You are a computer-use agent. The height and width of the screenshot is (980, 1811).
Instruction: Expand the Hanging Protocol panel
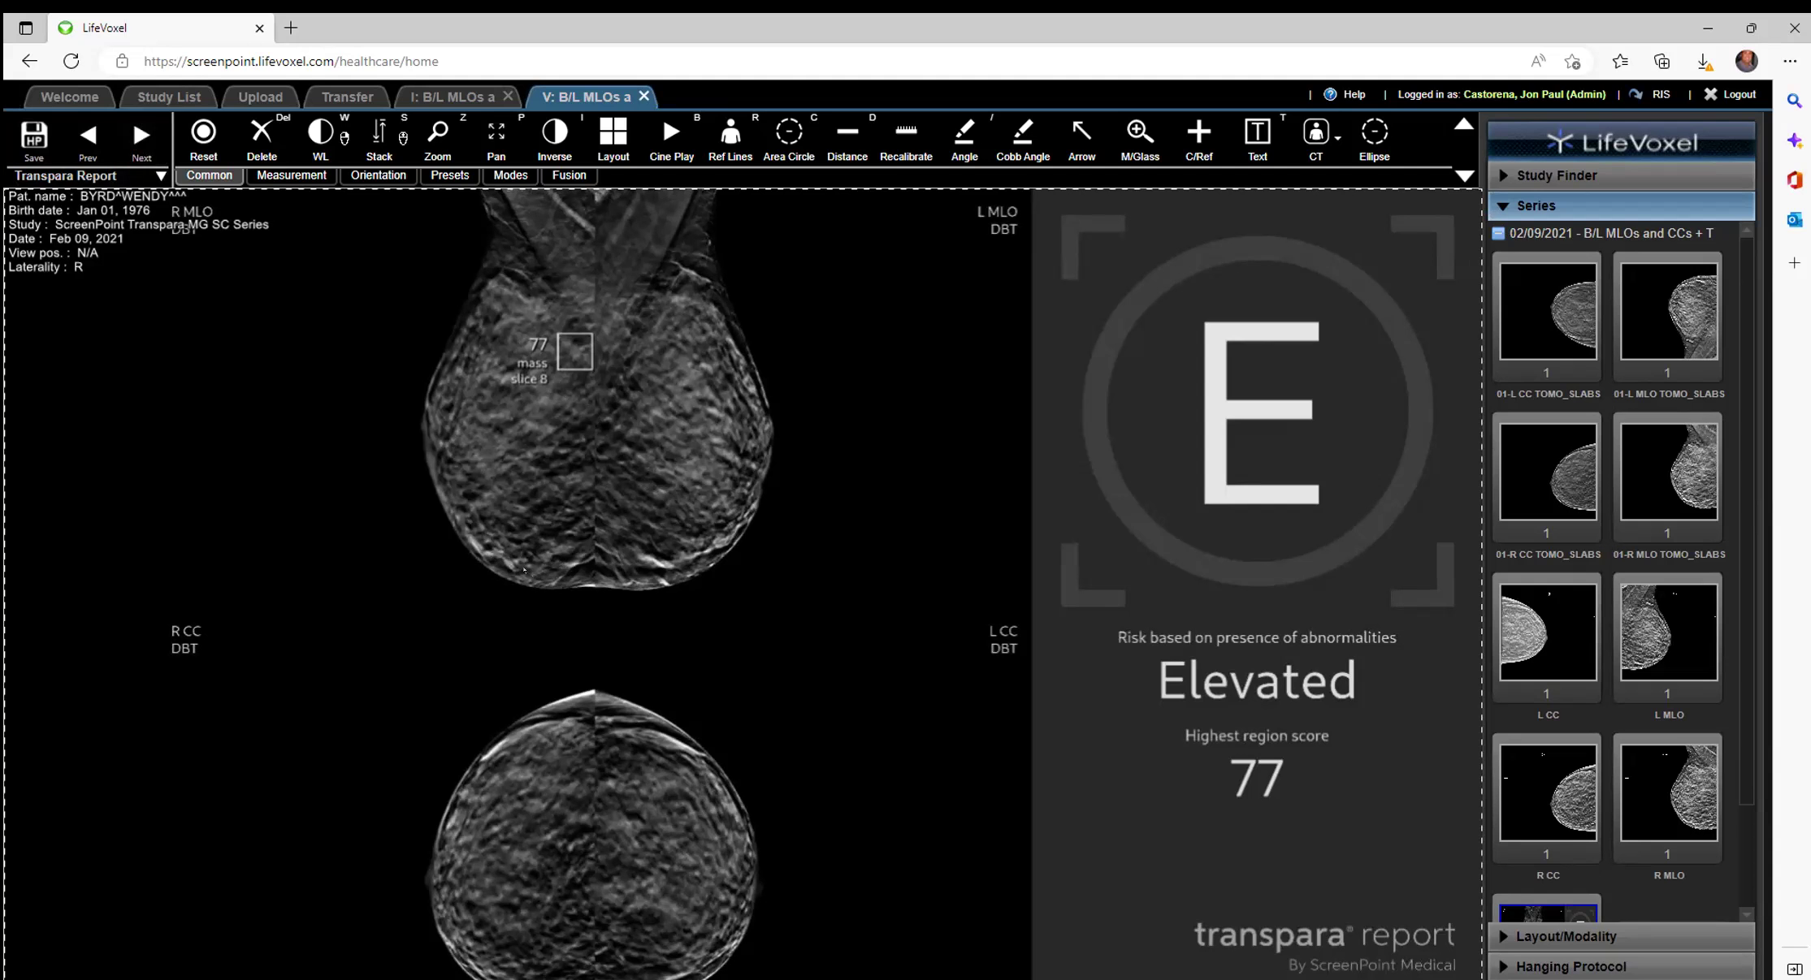[1621, 966]
